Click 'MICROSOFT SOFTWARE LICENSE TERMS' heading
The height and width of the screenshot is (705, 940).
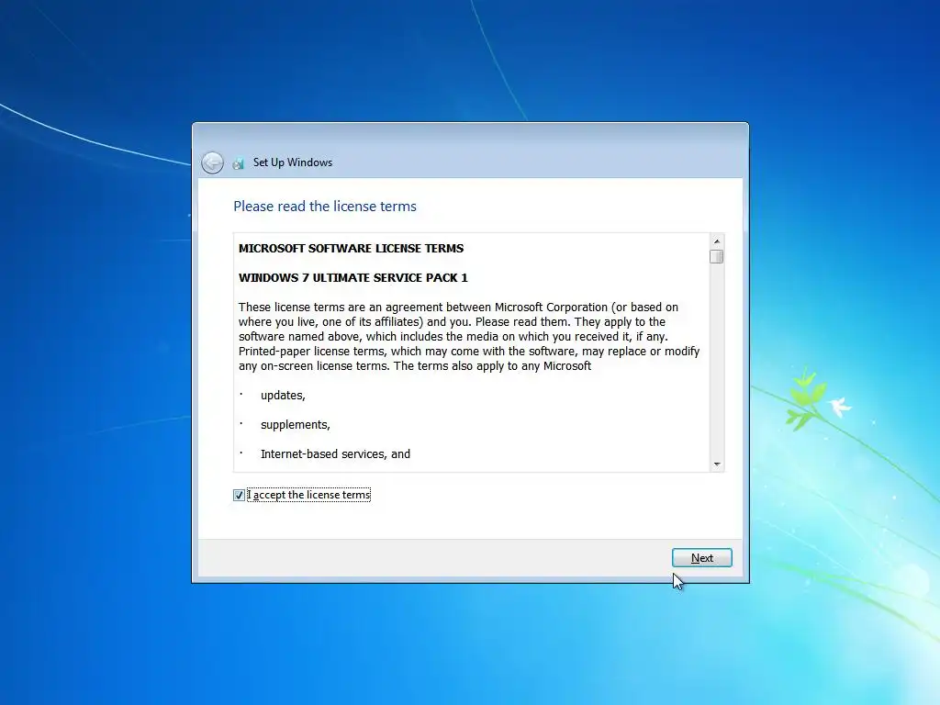click(352, 248)
